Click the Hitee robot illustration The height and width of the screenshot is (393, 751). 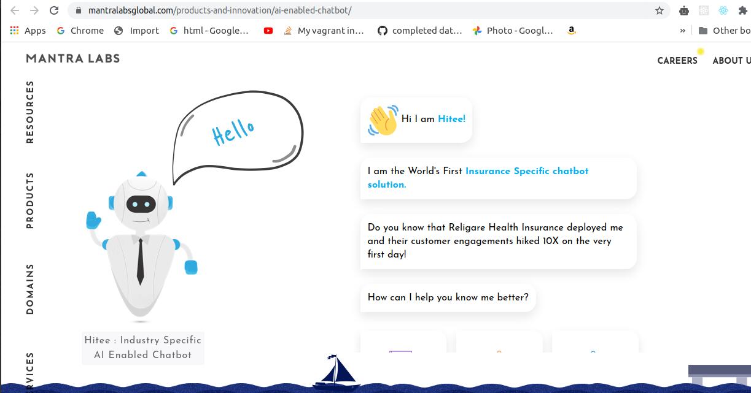[x=142, y=247]
